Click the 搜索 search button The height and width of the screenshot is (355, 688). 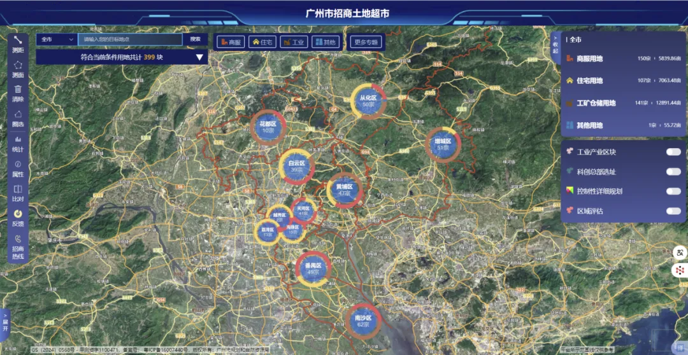coord(195,39)
